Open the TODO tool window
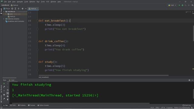The width and height of the screenshot is (194, 109). coord(13,105)
